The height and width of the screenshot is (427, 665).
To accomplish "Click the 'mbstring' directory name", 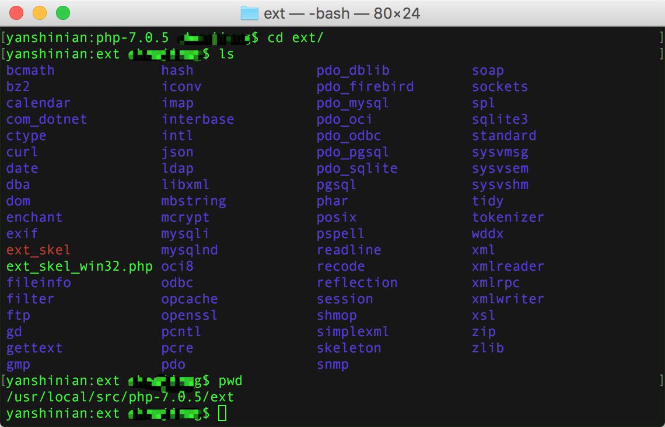I will (194, 201).
